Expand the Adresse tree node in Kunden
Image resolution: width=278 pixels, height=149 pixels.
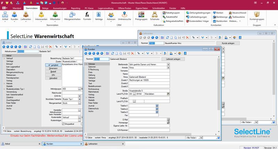click(x=86, y=64)
